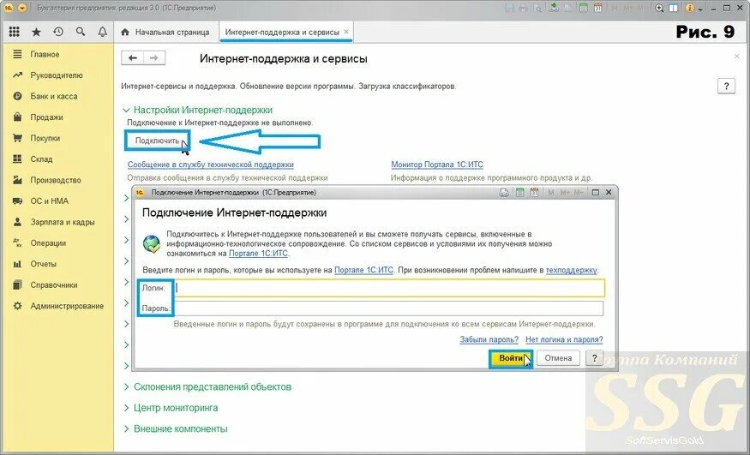The height and width of the screenshot is (455, 750).
Task: Click Нет логина и пароля? link
Action: click(564, 339)
